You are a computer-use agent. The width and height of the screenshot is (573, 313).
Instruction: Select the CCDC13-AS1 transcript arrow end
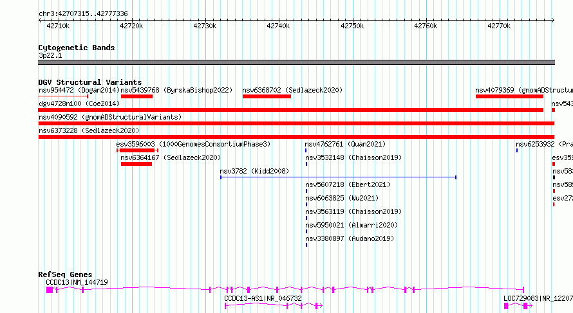click(x=319, y=306)
